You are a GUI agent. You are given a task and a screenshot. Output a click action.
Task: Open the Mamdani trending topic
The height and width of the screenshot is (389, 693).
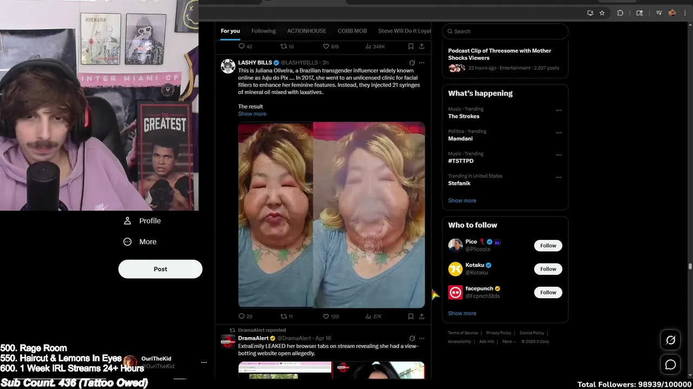point(460,138)
